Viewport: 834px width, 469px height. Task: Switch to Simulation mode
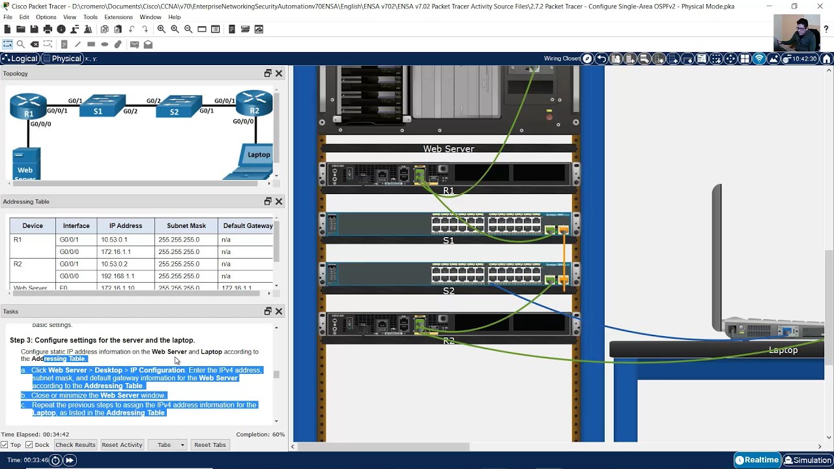tap(808, 460)
